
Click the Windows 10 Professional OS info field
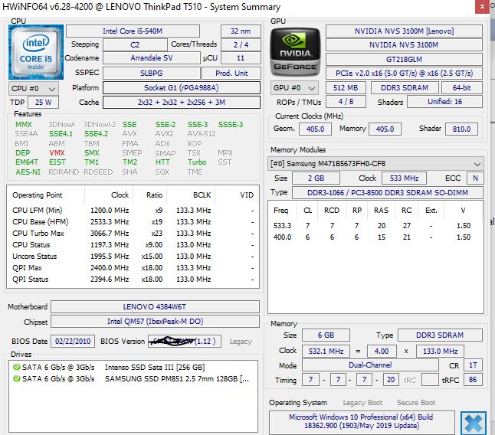362,421
